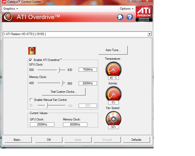195x156 pixels.
Task: Uncheck Enable ATI Overdrive checkbox
Action: pos(30,60)
